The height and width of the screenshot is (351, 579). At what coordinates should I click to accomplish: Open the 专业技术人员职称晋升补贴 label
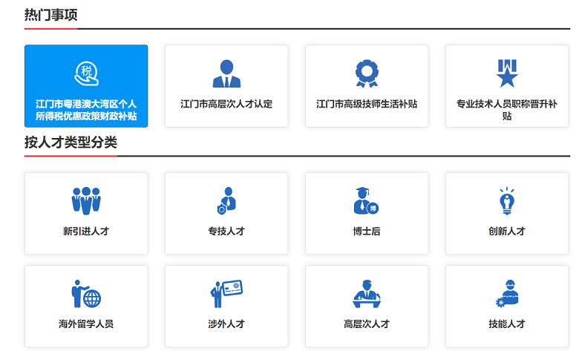[x=507, y=110]
